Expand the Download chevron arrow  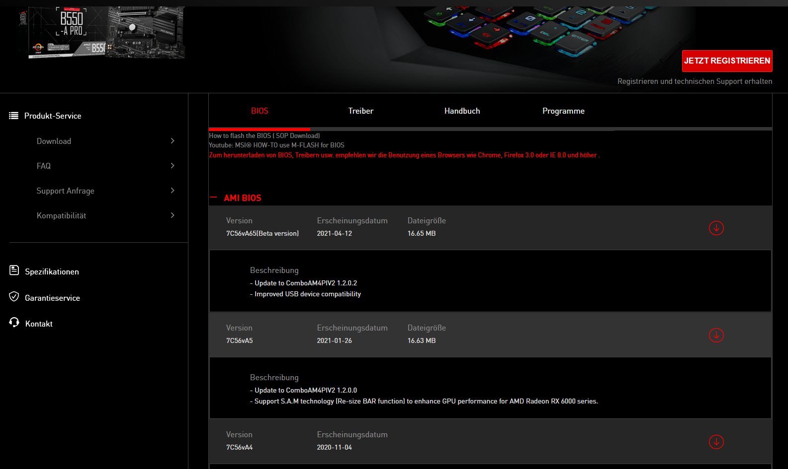(173, 141)
